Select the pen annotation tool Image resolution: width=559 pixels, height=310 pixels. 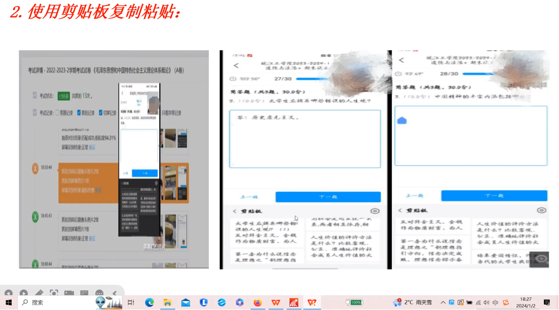click(39, 293)
